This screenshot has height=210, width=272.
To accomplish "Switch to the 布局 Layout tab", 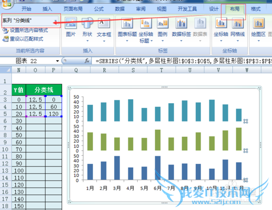I will [235, 9].
